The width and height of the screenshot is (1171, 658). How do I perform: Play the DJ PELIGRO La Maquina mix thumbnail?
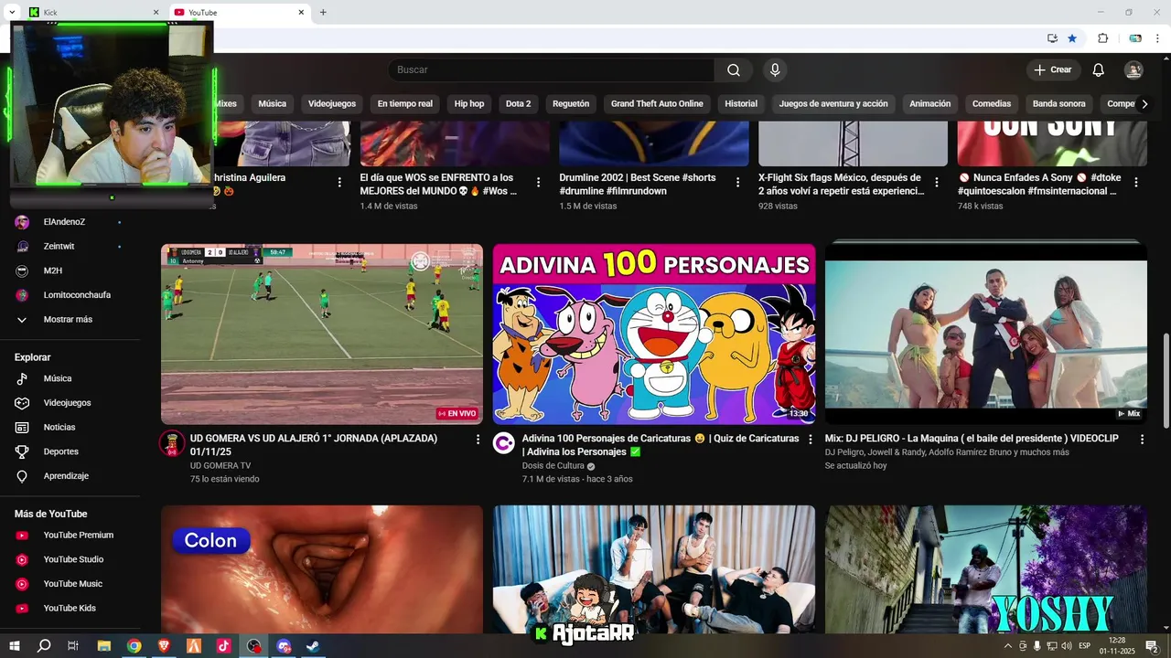click(x=986, y=334)
